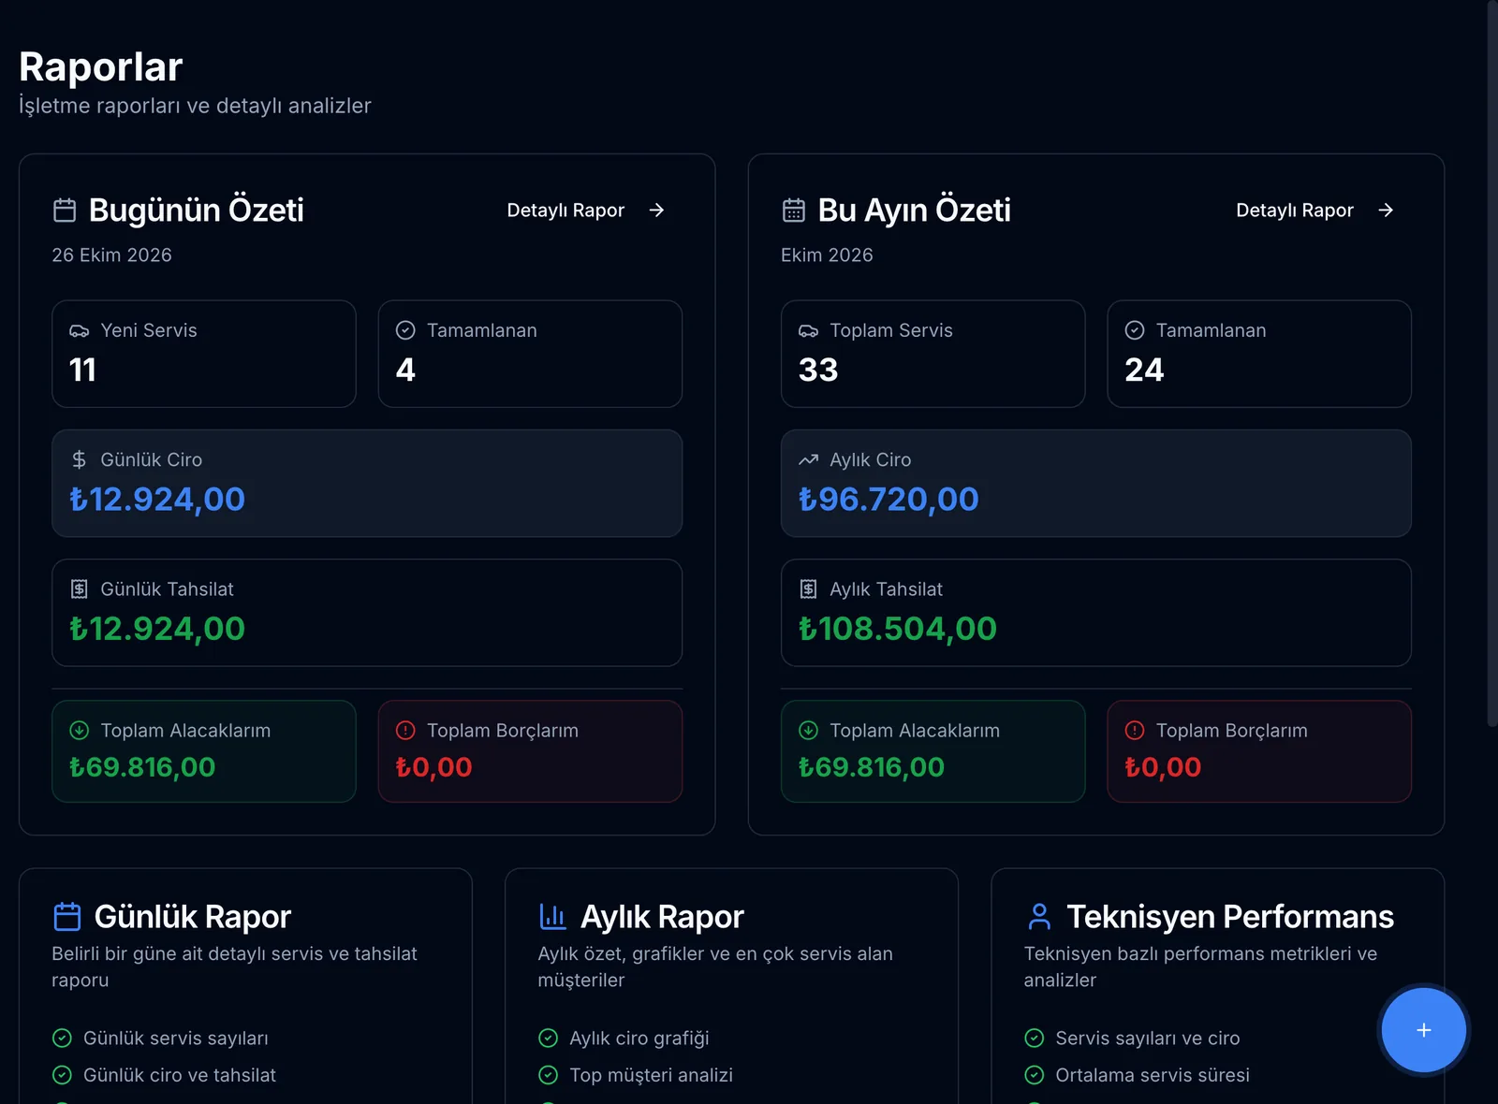The width and height of the screenshot is (1498, 1104).
Task: Click the check-circle icon in monthly Tamamlanan card
Action: [1135, 330]
